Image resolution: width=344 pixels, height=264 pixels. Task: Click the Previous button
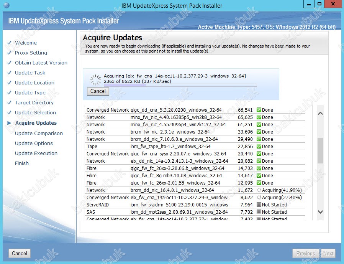(x=306, y=253)
